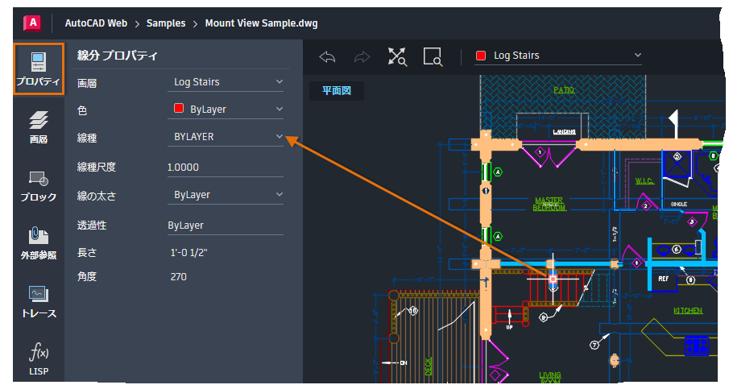Click the AutoCAD Web breadcrumb link

(x=96, y=23)
